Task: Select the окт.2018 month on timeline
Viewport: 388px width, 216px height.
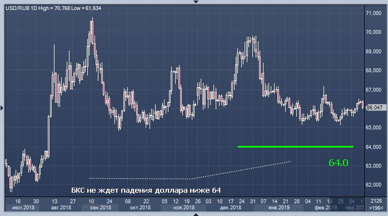Action: (140, 208)
